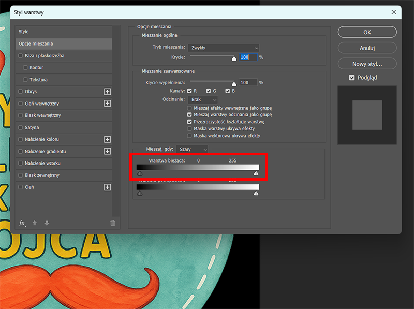Click the Krycie wypełnienia slider handle
The image size is (414, 309).
click(233, 83)
